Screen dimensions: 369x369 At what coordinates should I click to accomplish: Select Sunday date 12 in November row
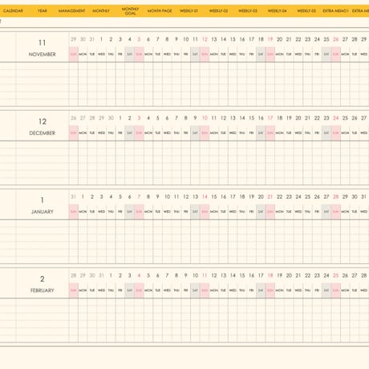[205, 39]
